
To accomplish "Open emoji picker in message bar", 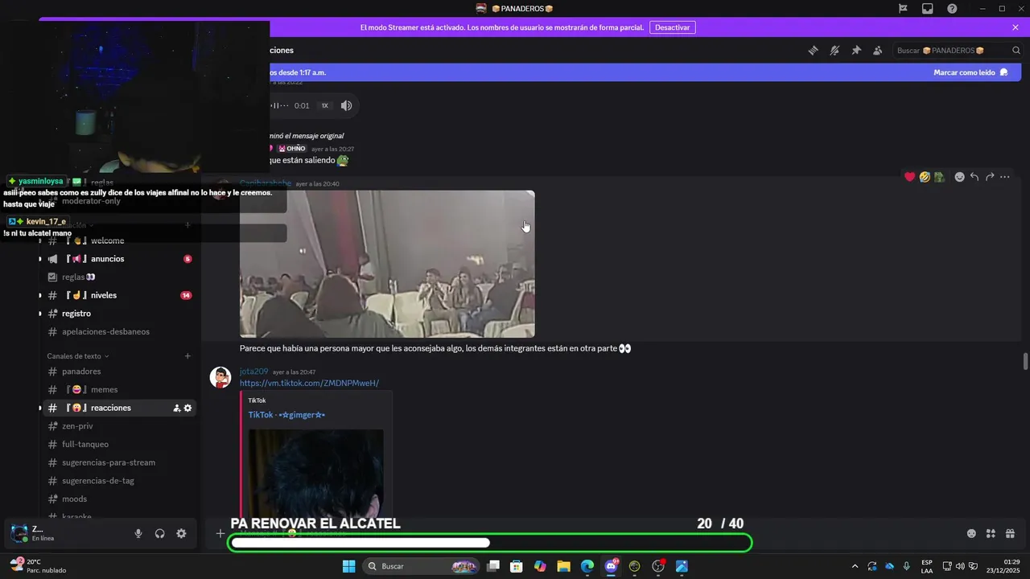I will 971,533.
